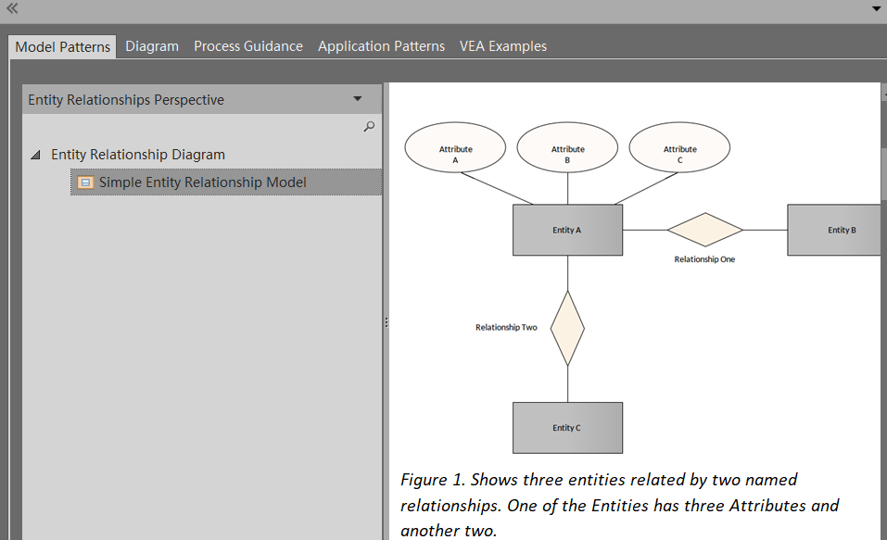Collapse the Entity Relationship Diagram tree node

pyautogui.click(x=34, y=154)
